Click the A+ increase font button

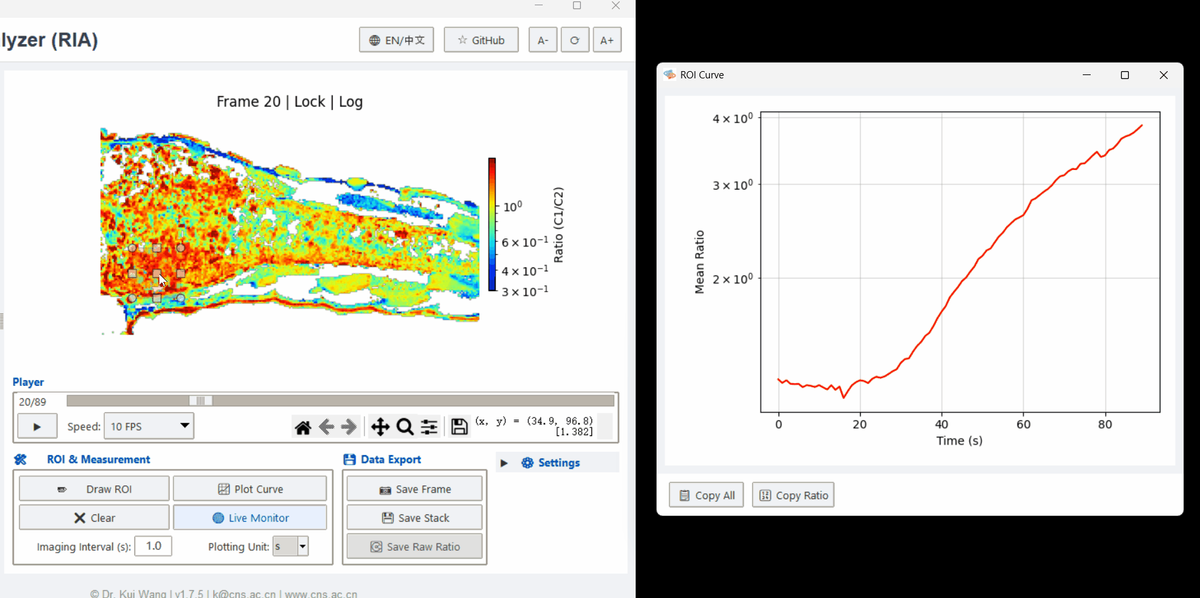point(607,40)
